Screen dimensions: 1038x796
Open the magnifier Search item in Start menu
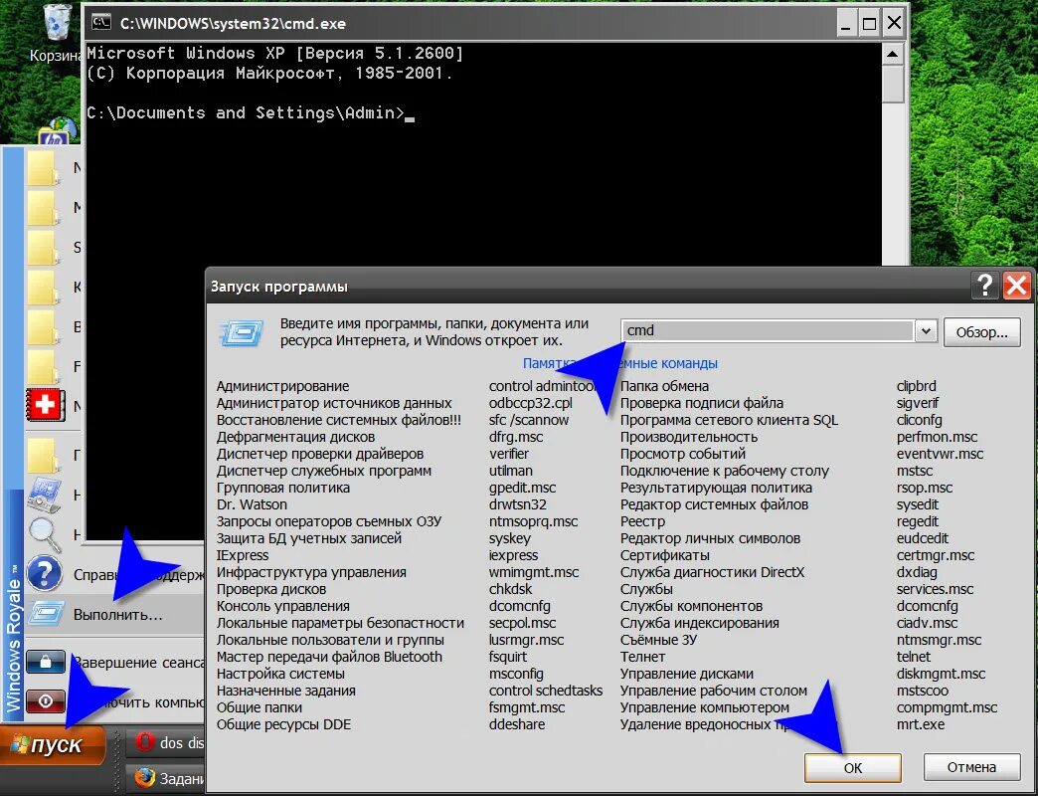coord(45,533)
